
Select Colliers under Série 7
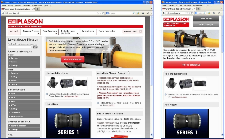click(24, 84)
